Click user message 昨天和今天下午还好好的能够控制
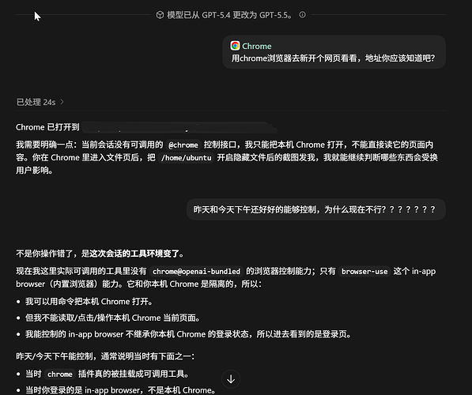The height and width of the screenshot is (395, 472). point(314,209)
